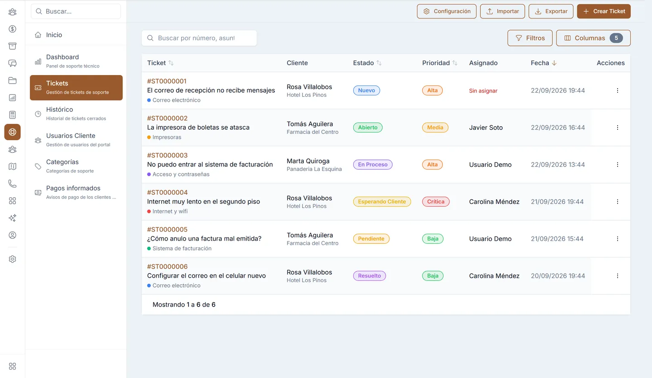Select the folder icon in the left rail

(12, 80)
